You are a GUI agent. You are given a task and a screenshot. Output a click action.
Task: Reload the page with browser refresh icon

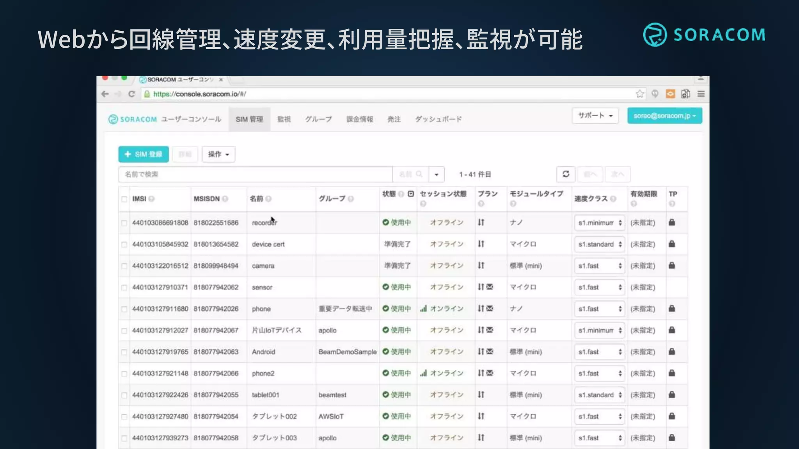131,94
